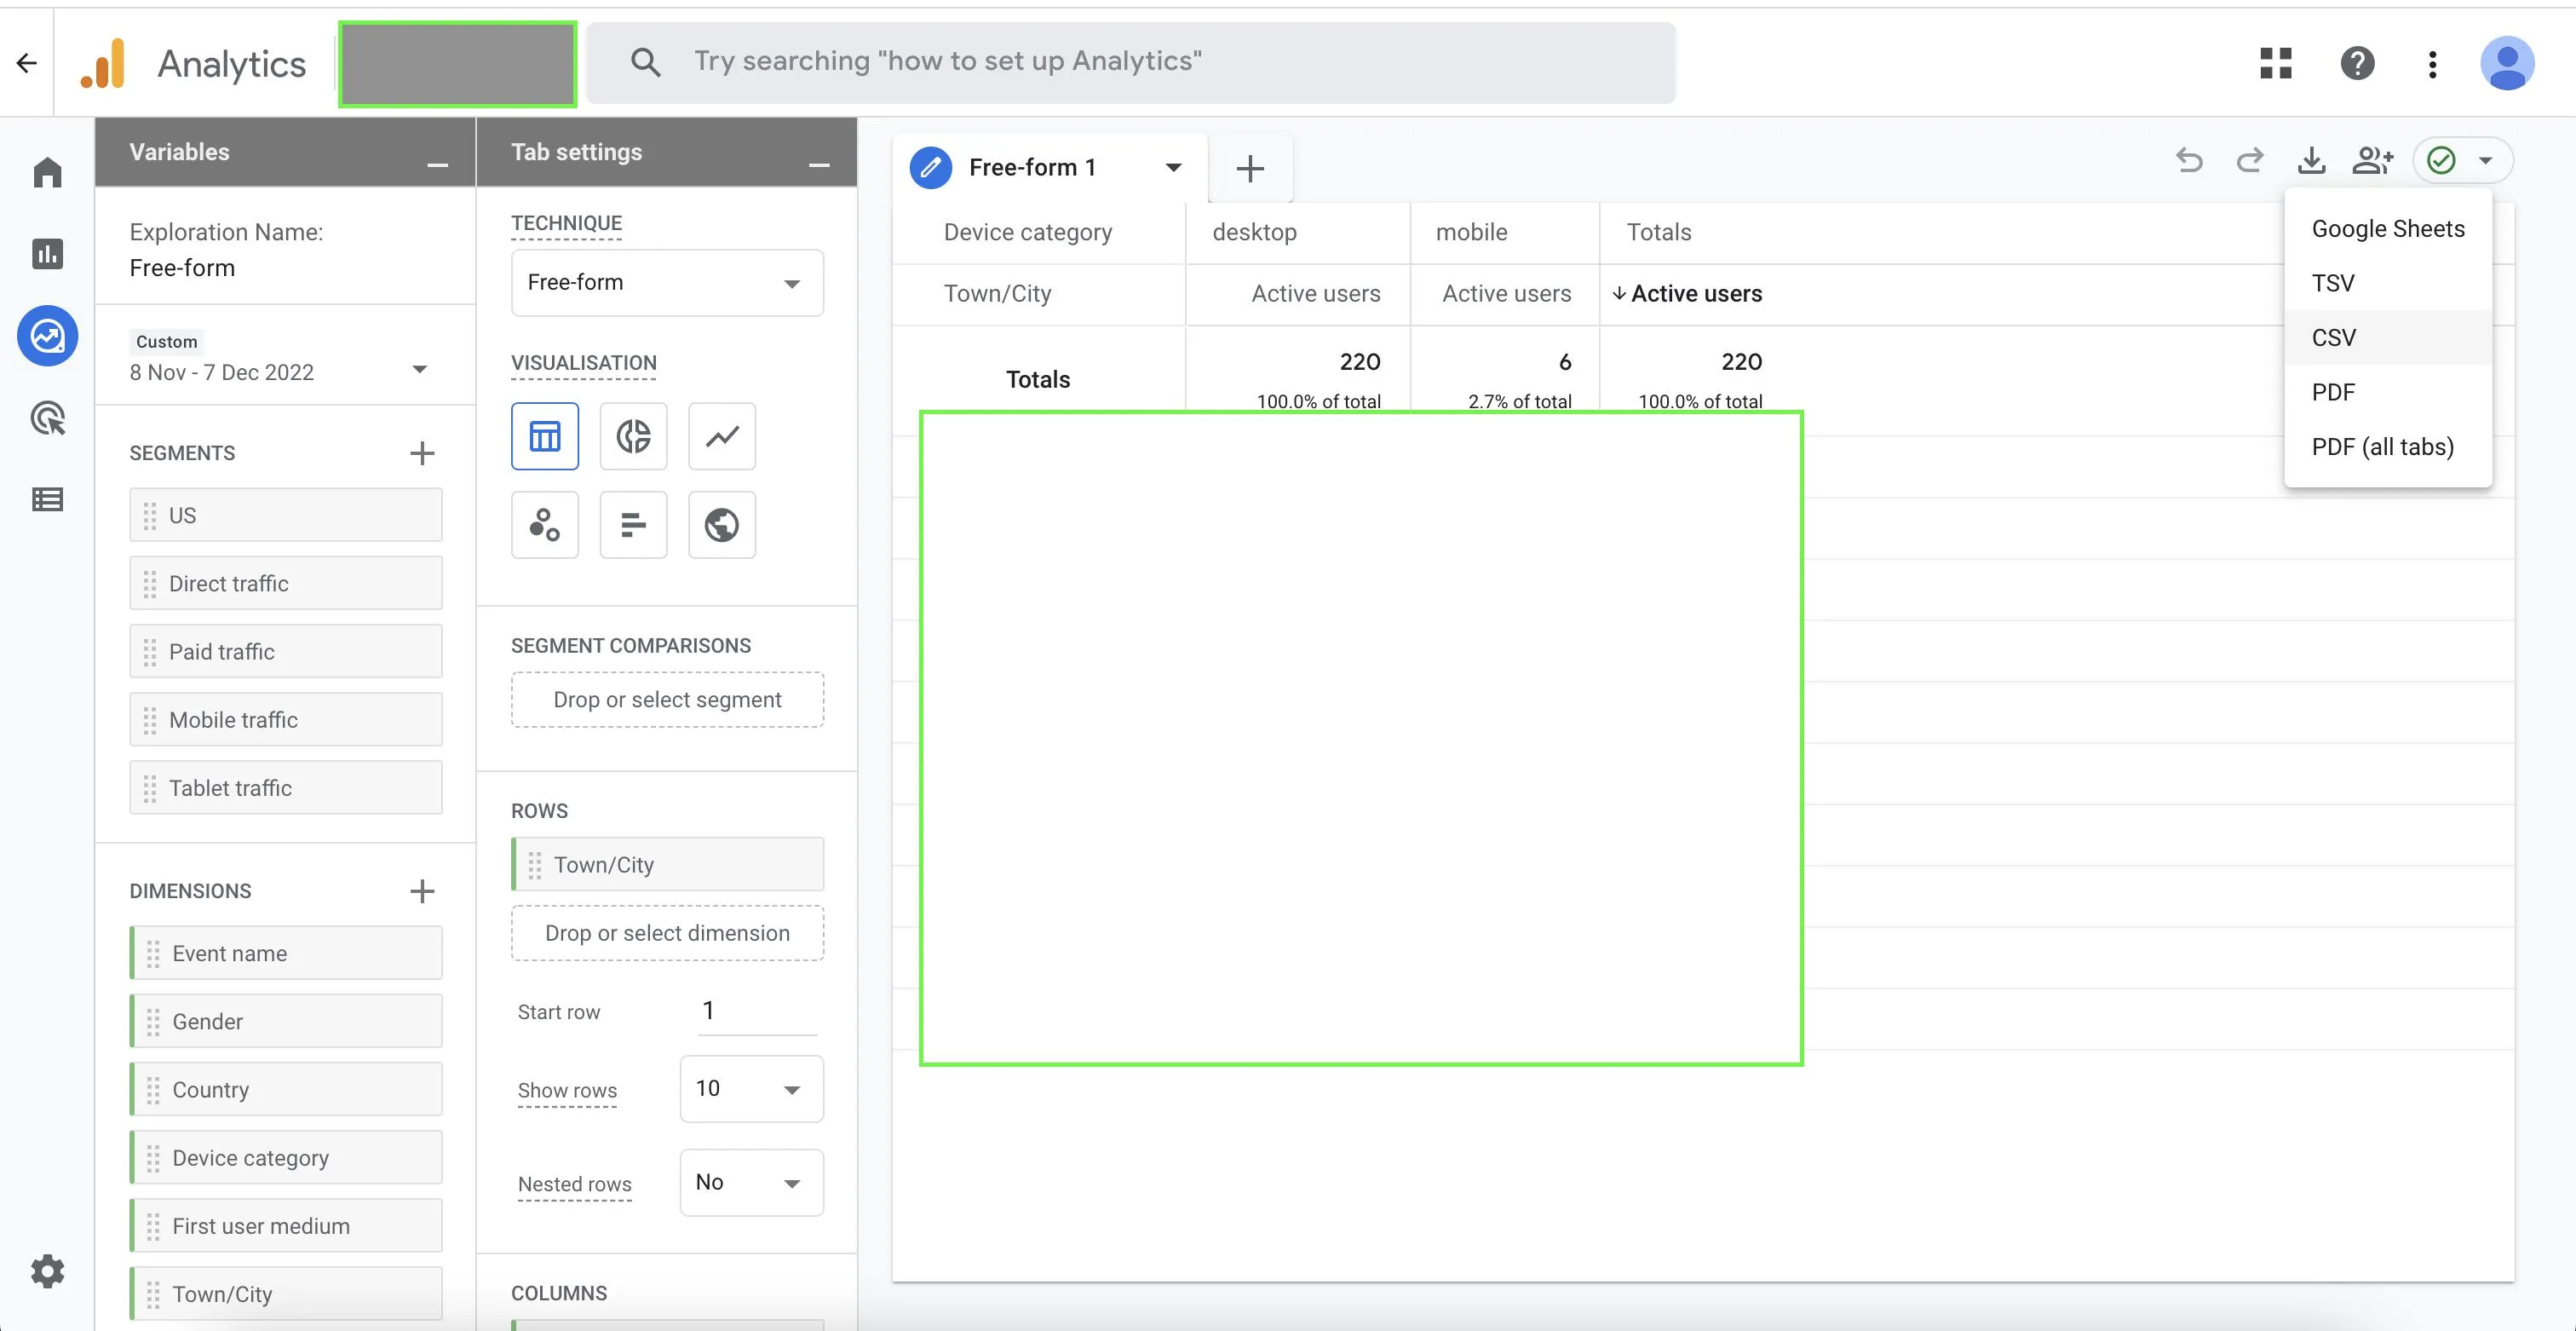Choose the bar chart visualisation icon
The width and height of the screenshot is (2576, 1331).
click(x=633, y=524)
